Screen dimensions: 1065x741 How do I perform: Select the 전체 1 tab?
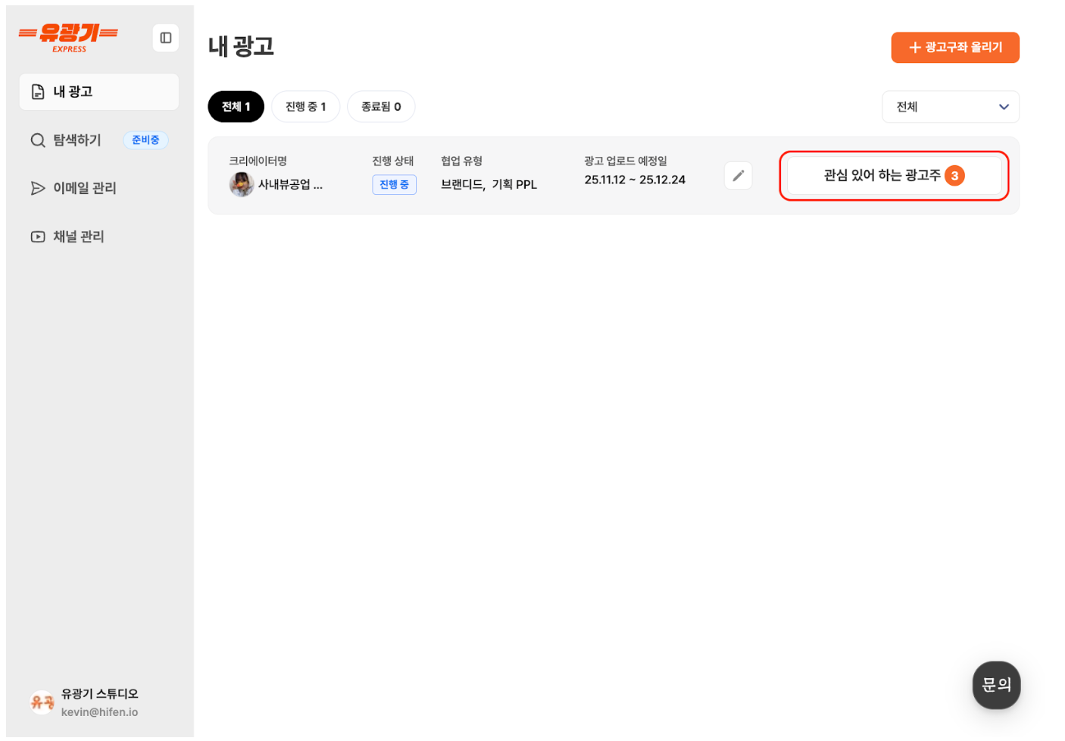[236, 107]
